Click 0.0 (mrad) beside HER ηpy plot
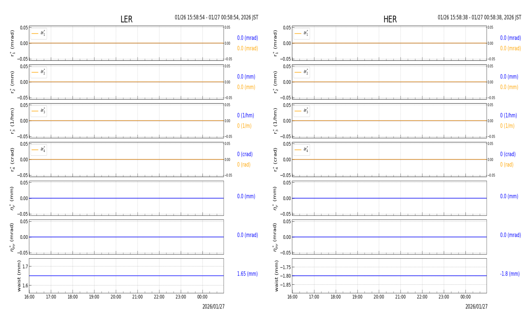Image resolution: width=526 pixels, height=322 pixels. click(510, 235)
